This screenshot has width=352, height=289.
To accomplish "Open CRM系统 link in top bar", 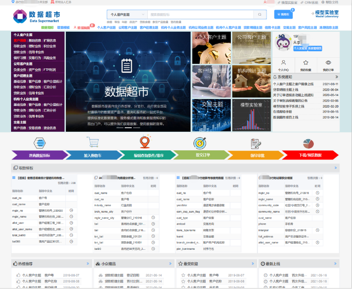I will coord(309,3).
